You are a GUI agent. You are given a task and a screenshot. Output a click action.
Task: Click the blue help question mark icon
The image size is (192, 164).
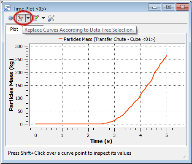click(x=10, y=18)
